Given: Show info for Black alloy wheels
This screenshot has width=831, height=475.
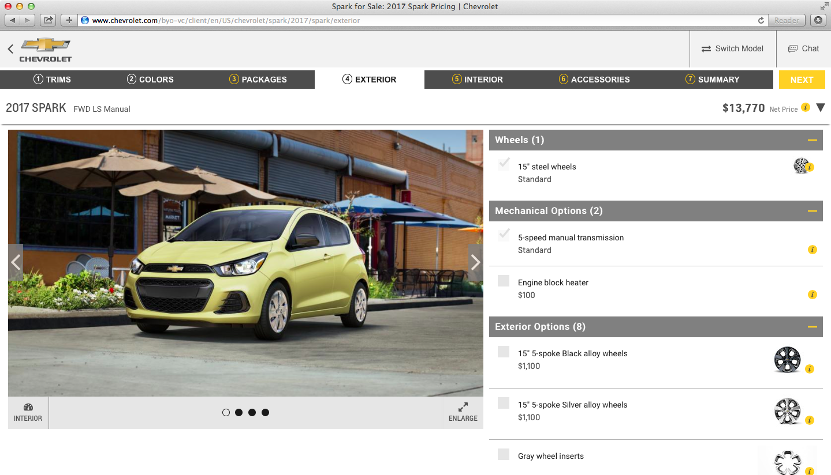Looking at the screenshot, I should pyautogui.click(x=810, y=369).
